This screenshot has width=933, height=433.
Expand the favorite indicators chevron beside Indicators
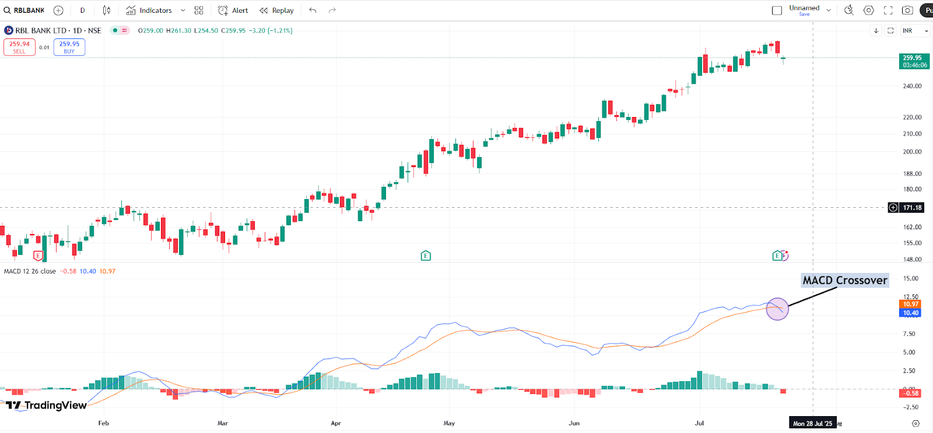pyautogui.click(x=183, y=10)
